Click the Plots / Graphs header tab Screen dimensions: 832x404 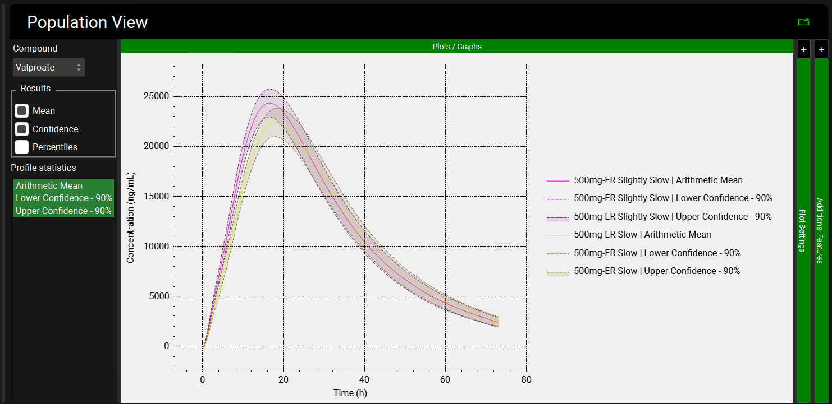point(457,47)
